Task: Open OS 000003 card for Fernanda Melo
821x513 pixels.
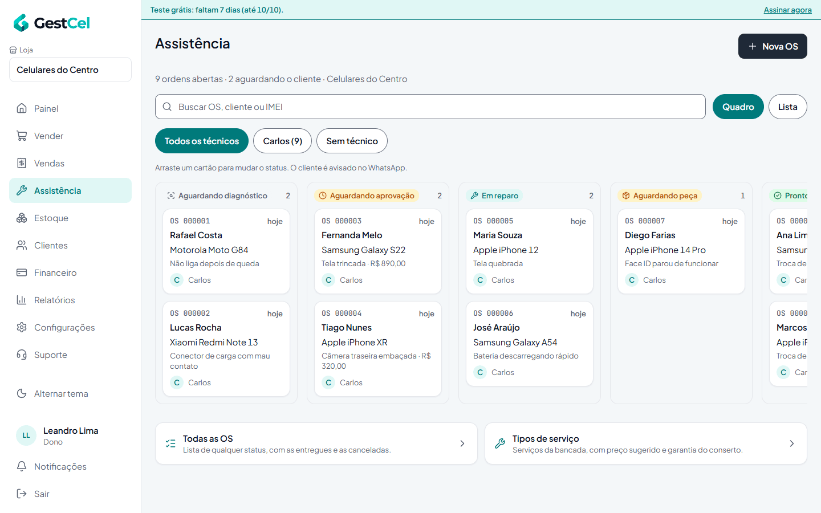Action: [x=378, y=251]
